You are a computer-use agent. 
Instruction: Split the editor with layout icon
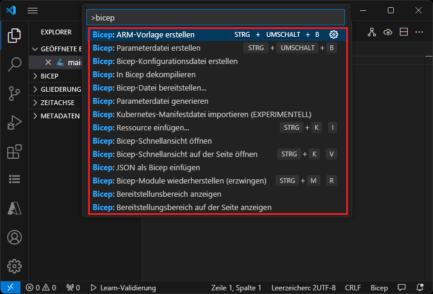coord(403,32)
